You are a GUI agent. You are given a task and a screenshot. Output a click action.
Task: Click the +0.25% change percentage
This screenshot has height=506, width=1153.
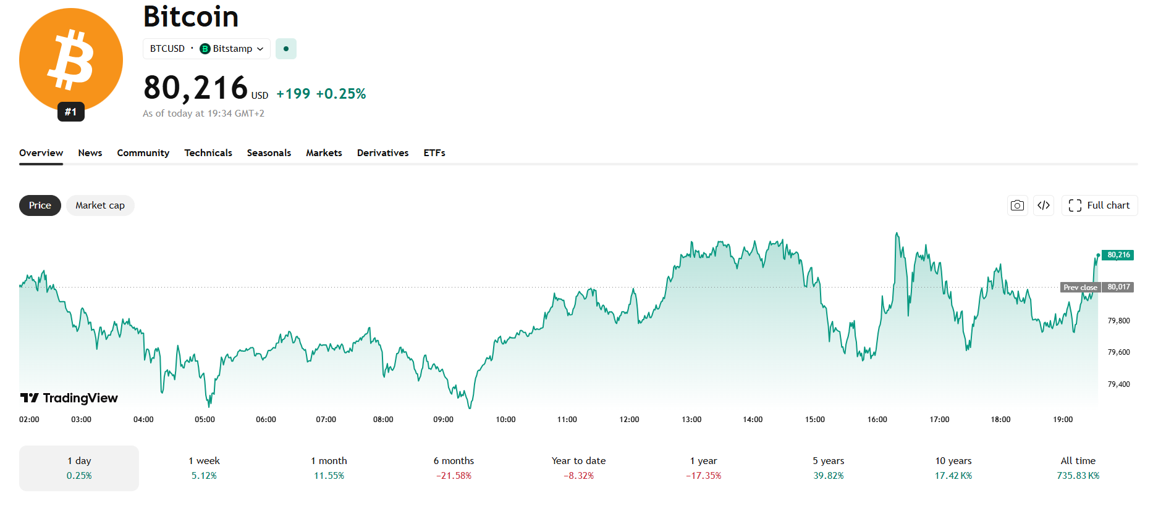(341, 94)
